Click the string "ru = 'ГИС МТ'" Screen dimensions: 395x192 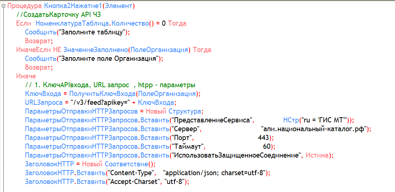point(324,120)
